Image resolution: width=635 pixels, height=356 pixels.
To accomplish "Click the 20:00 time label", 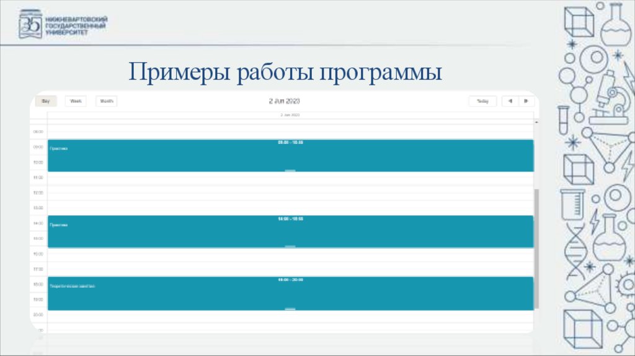I will click(x=38, y=314).
